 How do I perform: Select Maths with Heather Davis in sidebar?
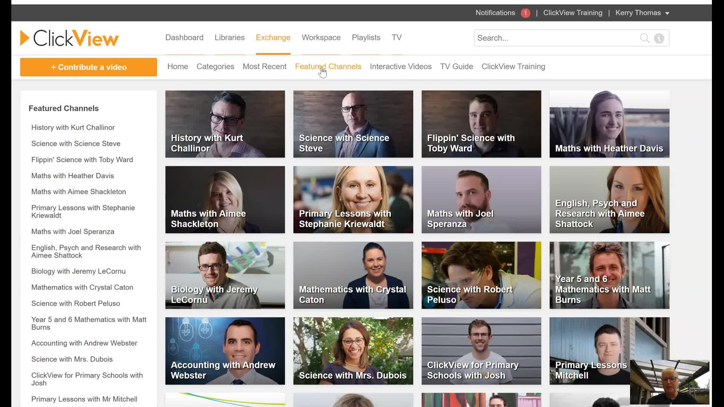72,176
